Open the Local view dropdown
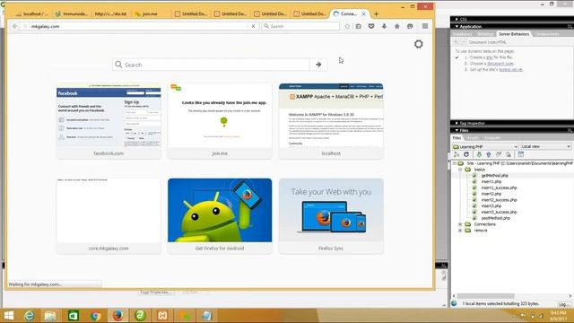Viewport: 574px width, 323px height. (x=546, y=146)
